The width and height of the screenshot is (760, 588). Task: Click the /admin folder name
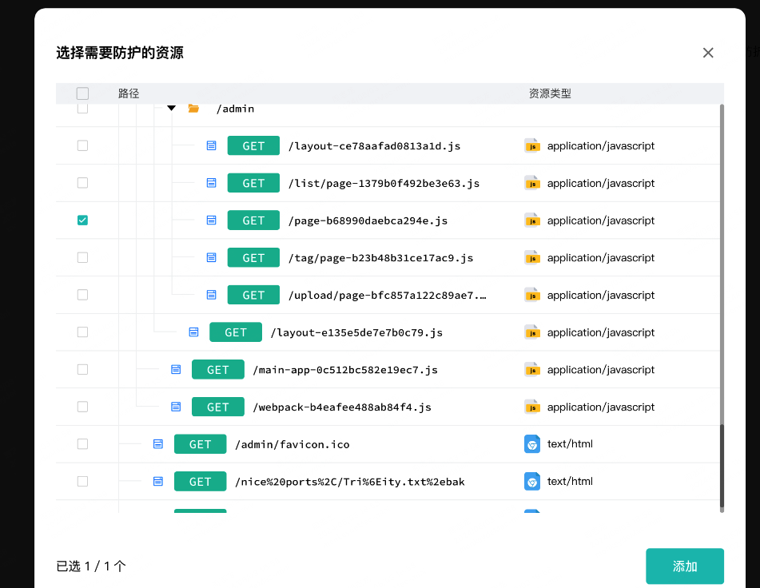(235, 109)
